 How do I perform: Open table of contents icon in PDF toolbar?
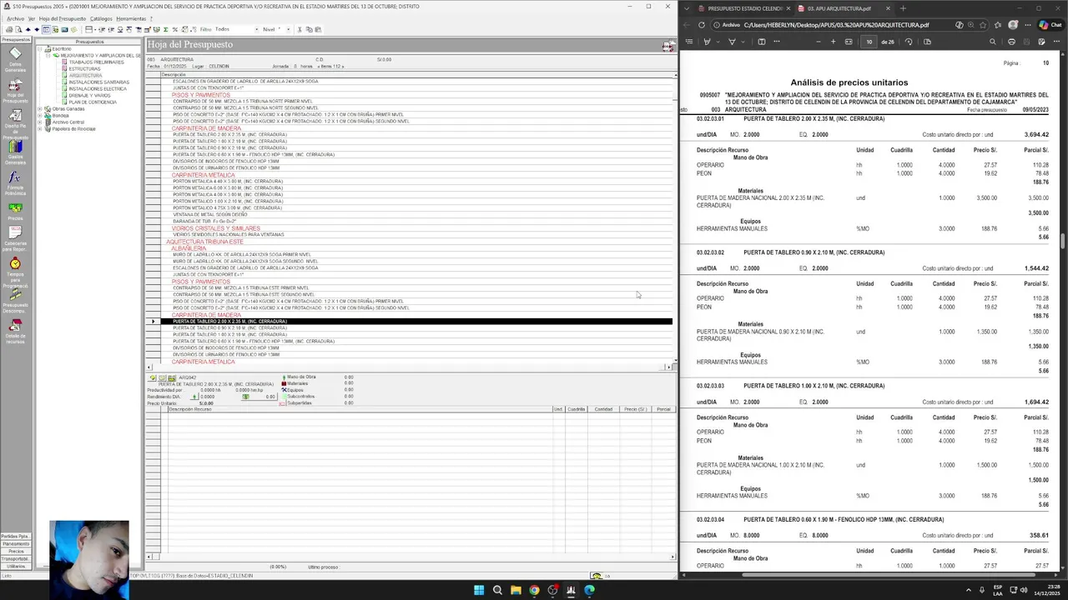(x=688, y=42)
